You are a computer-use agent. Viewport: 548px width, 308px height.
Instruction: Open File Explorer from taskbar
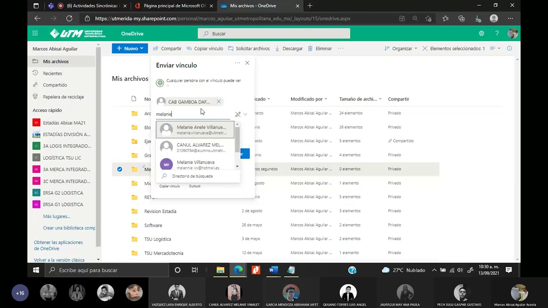coord(220,270)
